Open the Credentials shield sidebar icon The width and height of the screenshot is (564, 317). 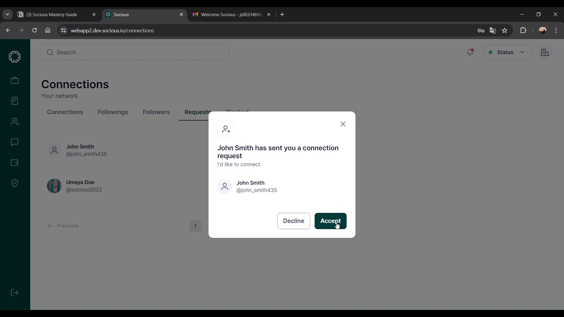pyautogui.click(x=15, y=183)
